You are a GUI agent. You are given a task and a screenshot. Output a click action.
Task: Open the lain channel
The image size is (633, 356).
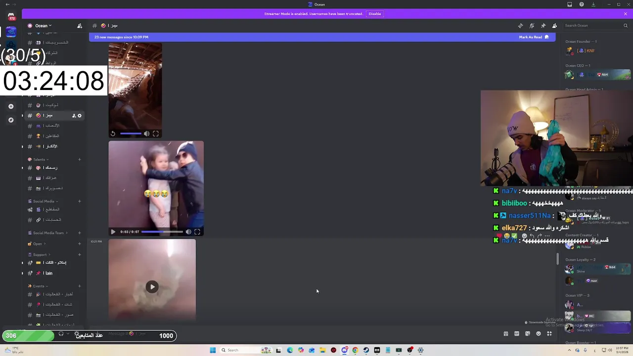click(x=54, y=273)
